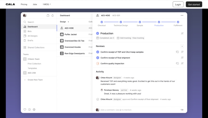
Task: Assign user to final shipment review
Action: [x=182, y=58]
